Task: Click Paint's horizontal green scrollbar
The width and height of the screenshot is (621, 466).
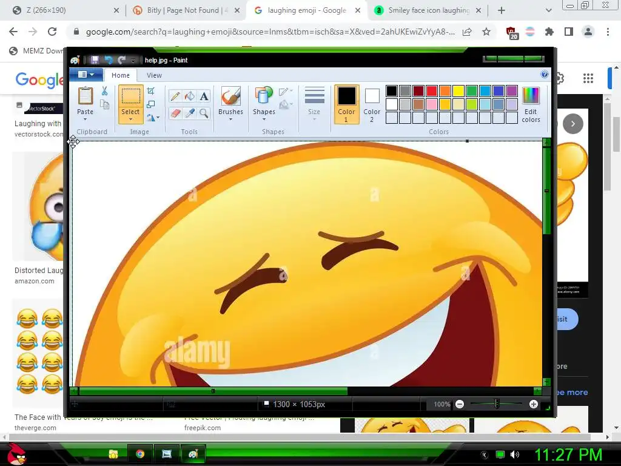Action: pyautogui.click(x=213, y=391)
